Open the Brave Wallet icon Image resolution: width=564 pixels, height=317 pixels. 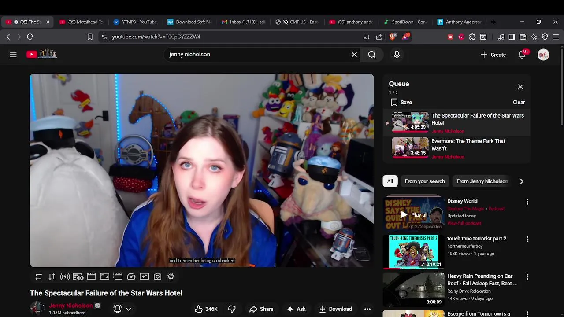point(523,37)
